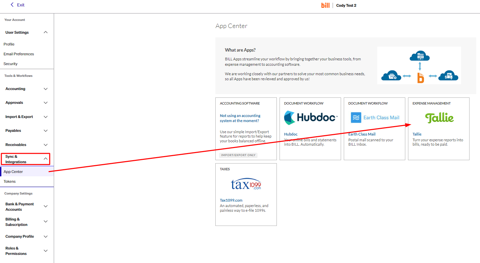Click the IMPORT/EXPORT ONLY badge
Image resolution: width=480 pixels, height=263 pixels.
(238, 155)
